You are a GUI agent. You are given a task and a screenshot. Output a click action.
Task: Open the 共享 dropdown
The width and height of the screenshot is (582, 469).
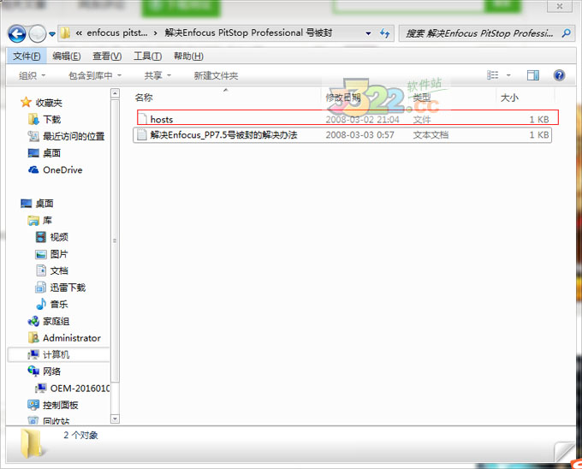pyautogui.click(x=157, y=75)
